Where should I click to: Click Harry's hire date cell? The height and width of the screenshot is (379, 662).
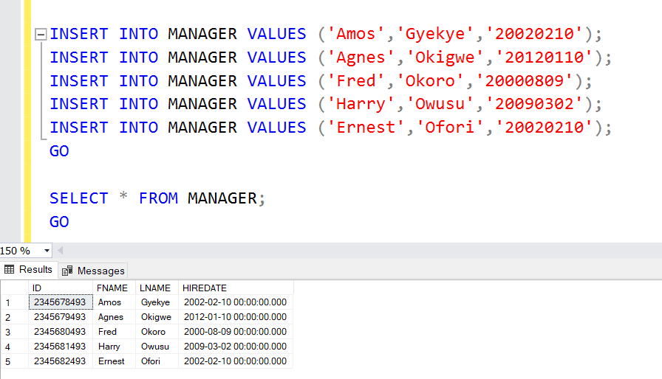coord(235,347)
